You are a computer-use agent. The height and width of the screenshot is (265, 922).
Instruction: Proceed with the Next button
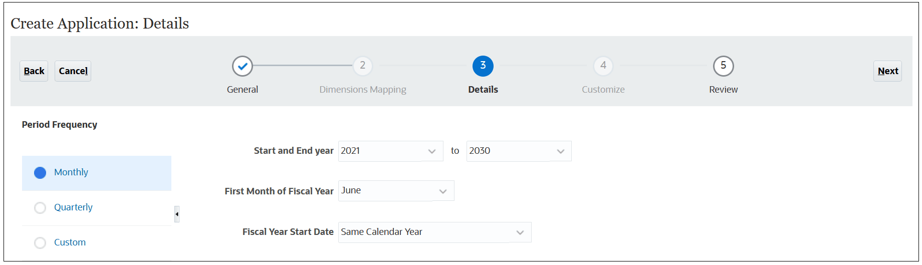coord(888,71)
